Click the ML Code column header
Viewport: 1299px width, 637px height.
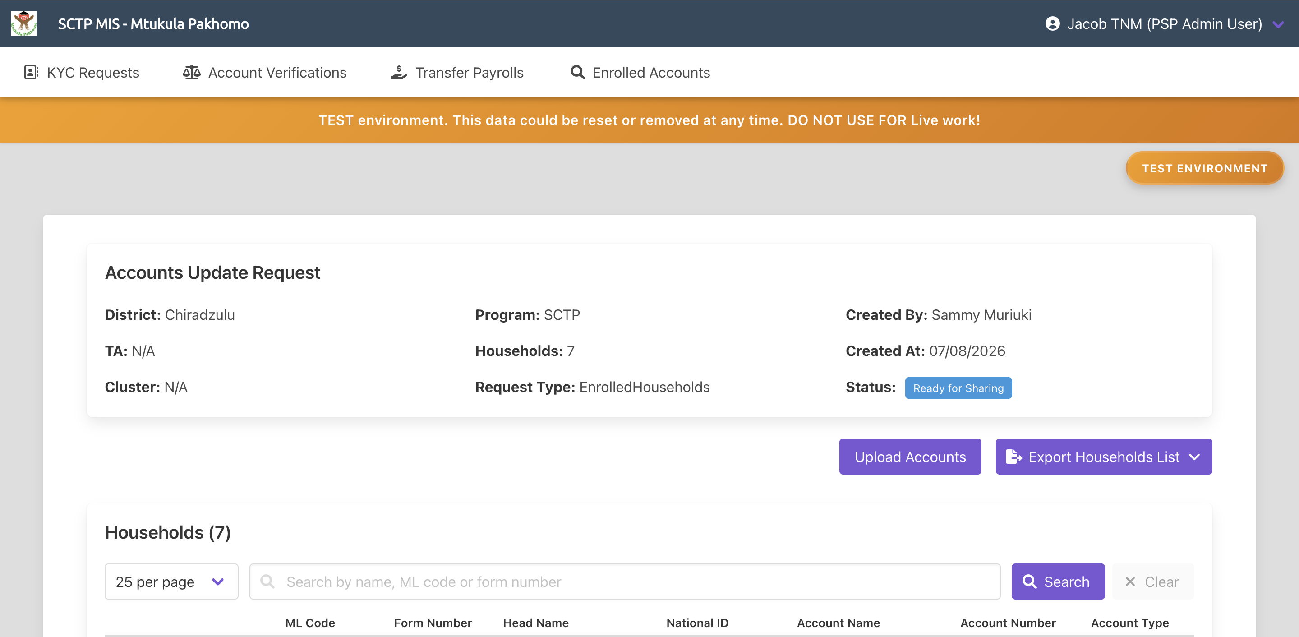pyautogui.click(x=310, y=623)
